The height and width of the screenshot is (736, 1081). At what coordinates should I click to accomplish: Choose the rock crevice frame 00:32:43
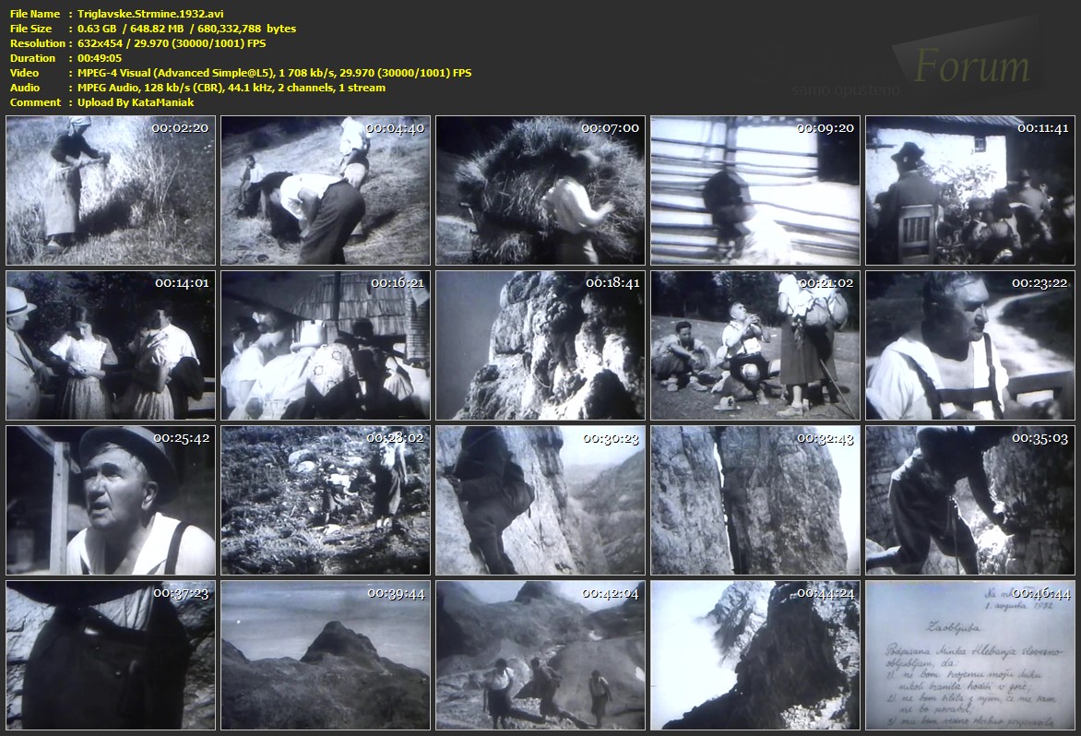tap(755, 500)
